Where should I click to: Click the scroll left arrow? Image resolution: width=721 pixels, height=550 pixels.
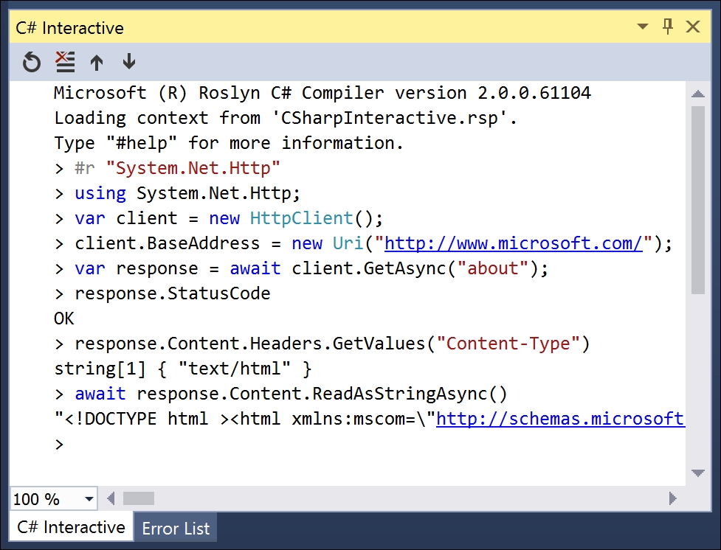pos(111,498)
